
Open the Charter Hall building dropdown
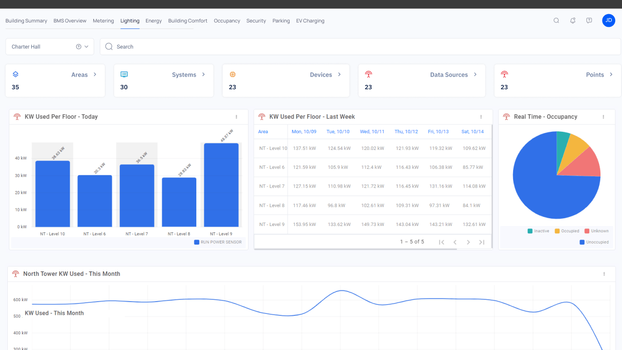coord(50,47)
